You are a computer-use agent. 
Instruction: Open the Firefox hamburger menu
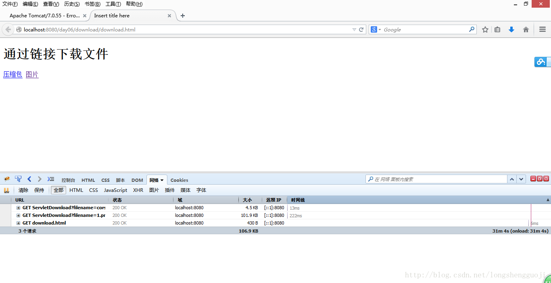(543, 29)
